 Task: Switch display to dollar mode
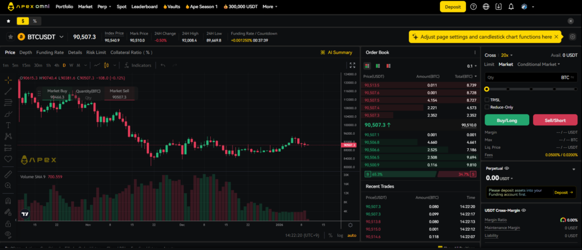point(23,21)
